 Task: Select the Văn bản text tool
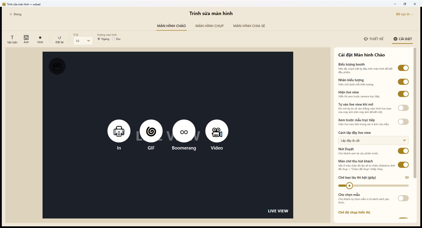pos(12,39)
